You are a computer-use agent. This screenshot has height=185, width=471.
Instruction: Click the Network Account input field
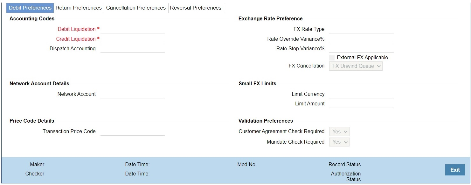(133, 94)
